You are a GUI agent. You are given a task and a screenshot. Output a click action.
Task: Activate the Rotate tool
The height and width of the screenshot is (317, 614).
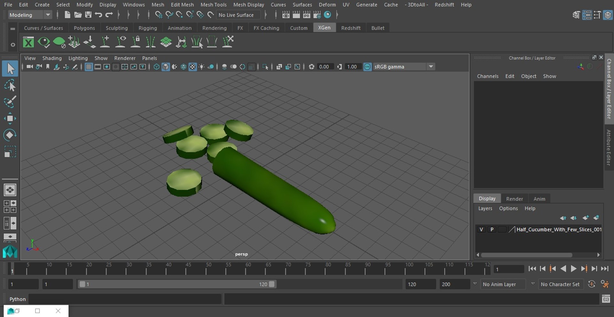[x=10, y=135]
